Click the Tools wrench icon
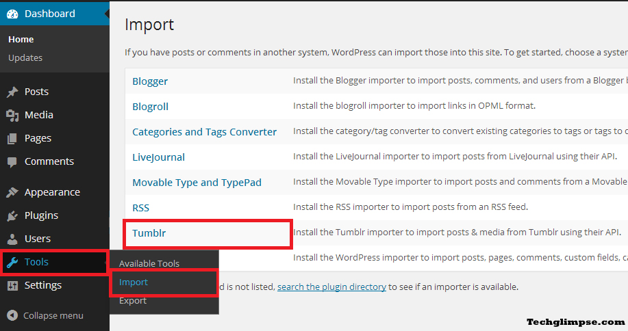 [x=12, y=262]
